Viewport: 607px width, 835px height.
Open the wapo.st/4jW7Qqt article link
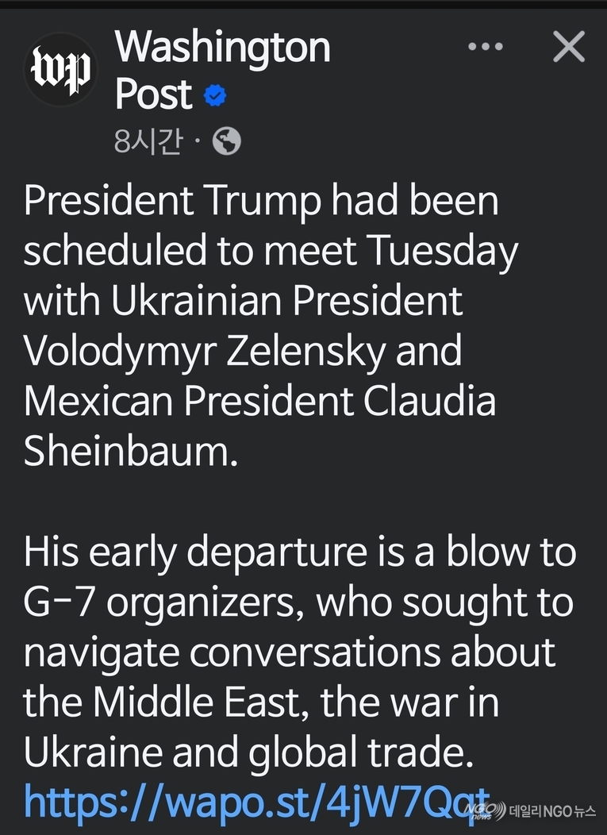256,802
